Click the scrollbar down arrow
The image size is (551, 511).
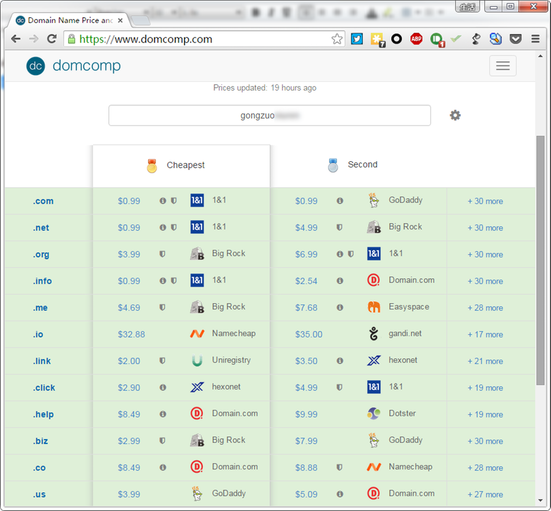540,500
